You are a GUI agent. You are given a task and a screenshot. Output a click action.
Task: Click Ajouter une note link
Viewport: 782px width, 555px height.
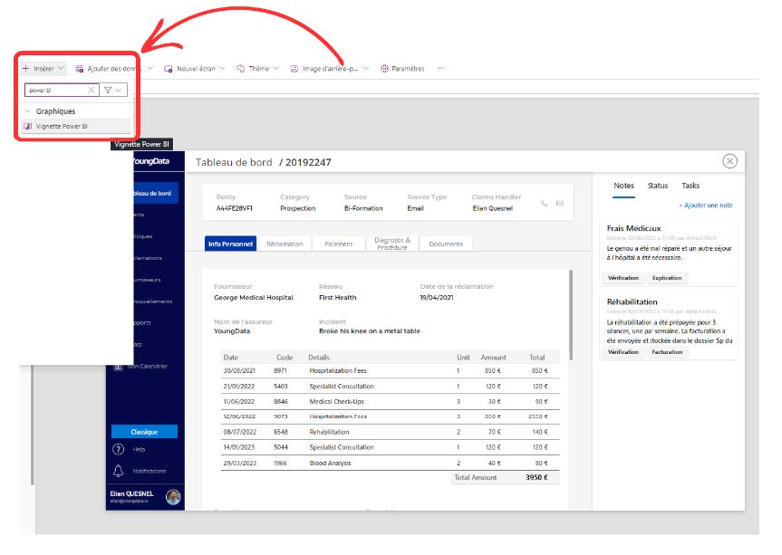(706, 206)
